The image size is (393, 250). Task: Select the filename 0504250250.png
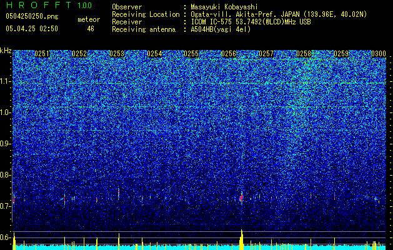click(x=32, y=16)
